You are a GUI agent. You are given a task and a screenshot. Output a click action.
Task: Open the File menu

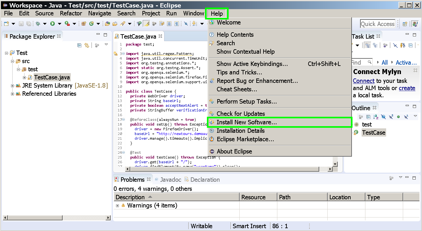[x=8, y=13]
